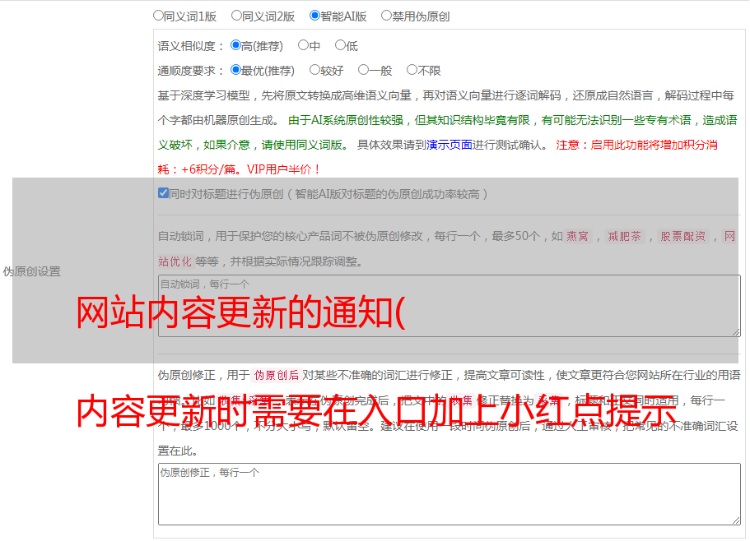Select 禁用伪原创 radio option
The image size is (750, 541).
(386, 16)
